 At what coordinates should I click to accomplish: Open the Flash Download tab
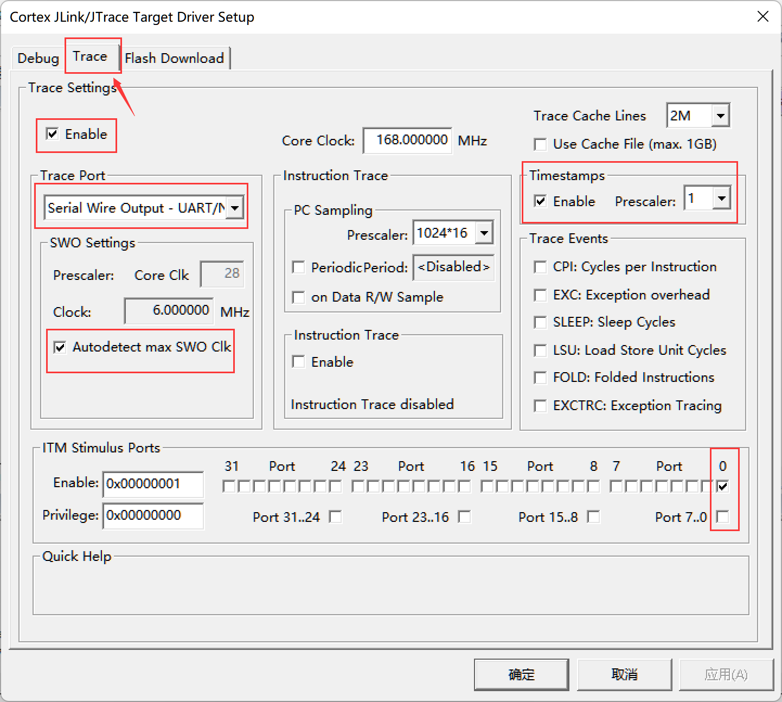(x=174, y=58)
